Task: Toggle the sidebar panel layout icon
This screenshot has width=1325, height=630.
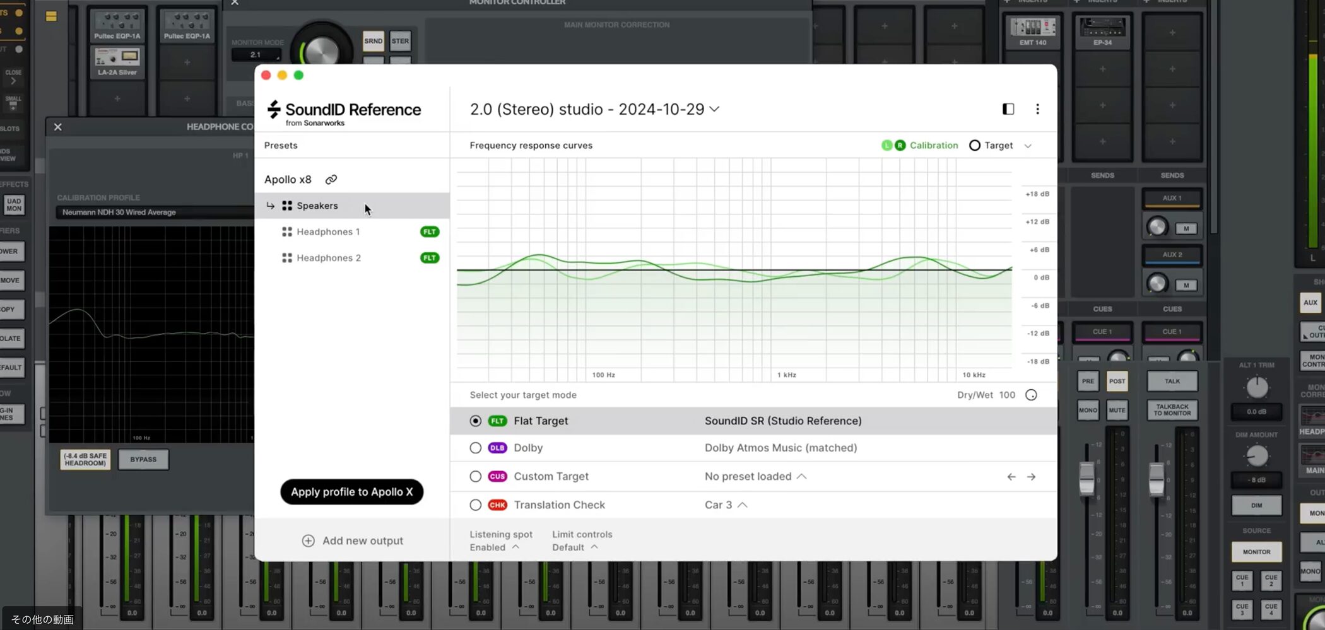Action: [1008, 109]
